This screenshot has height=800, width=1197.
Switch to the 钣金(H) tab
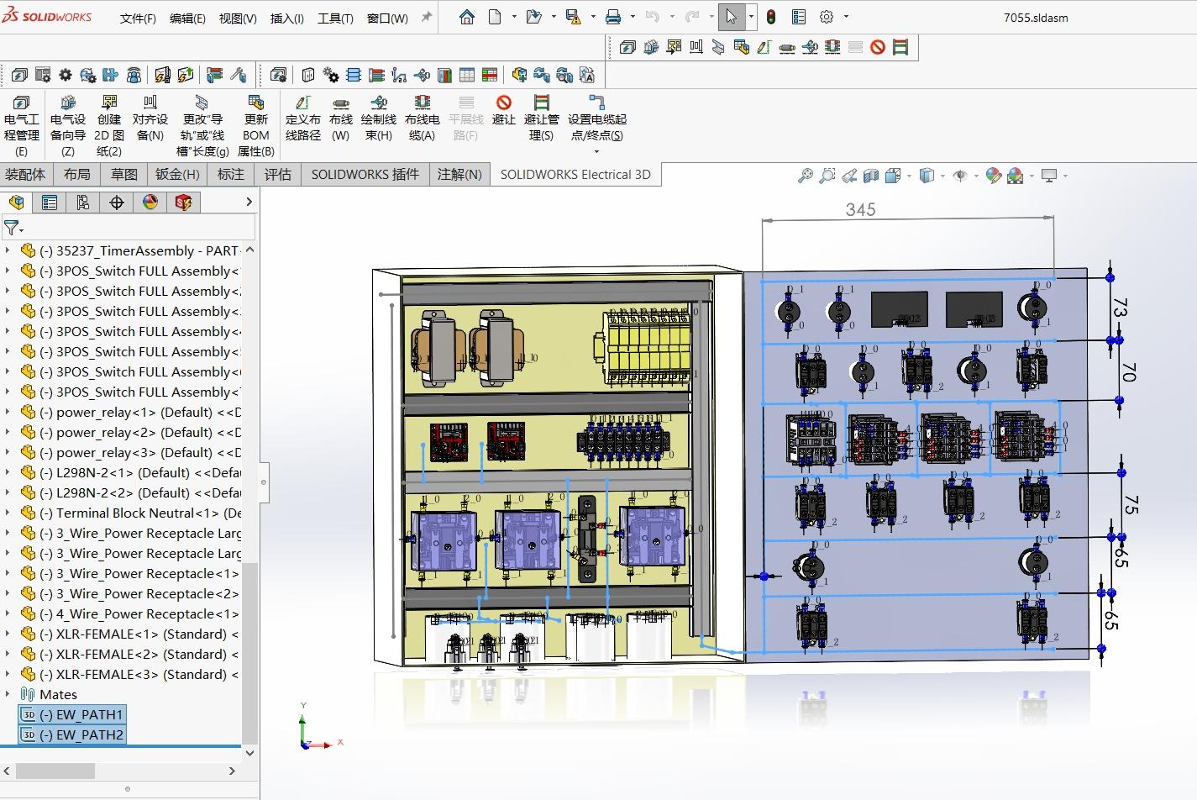[177, 174]
